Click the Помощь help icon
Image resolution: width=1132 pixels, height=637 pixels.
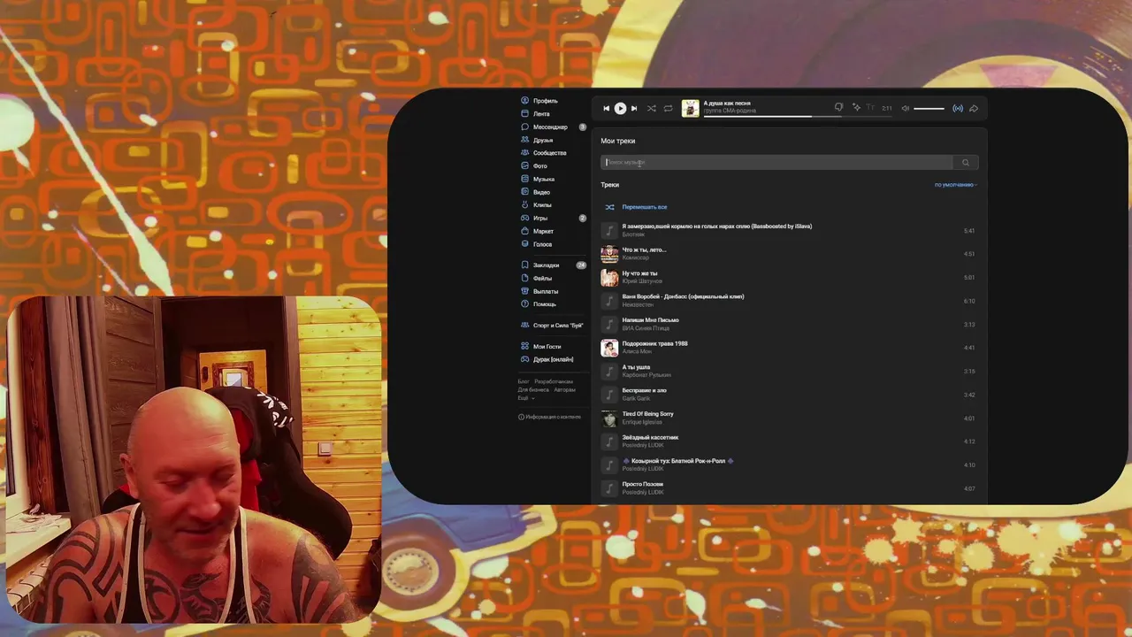[524, 304]
